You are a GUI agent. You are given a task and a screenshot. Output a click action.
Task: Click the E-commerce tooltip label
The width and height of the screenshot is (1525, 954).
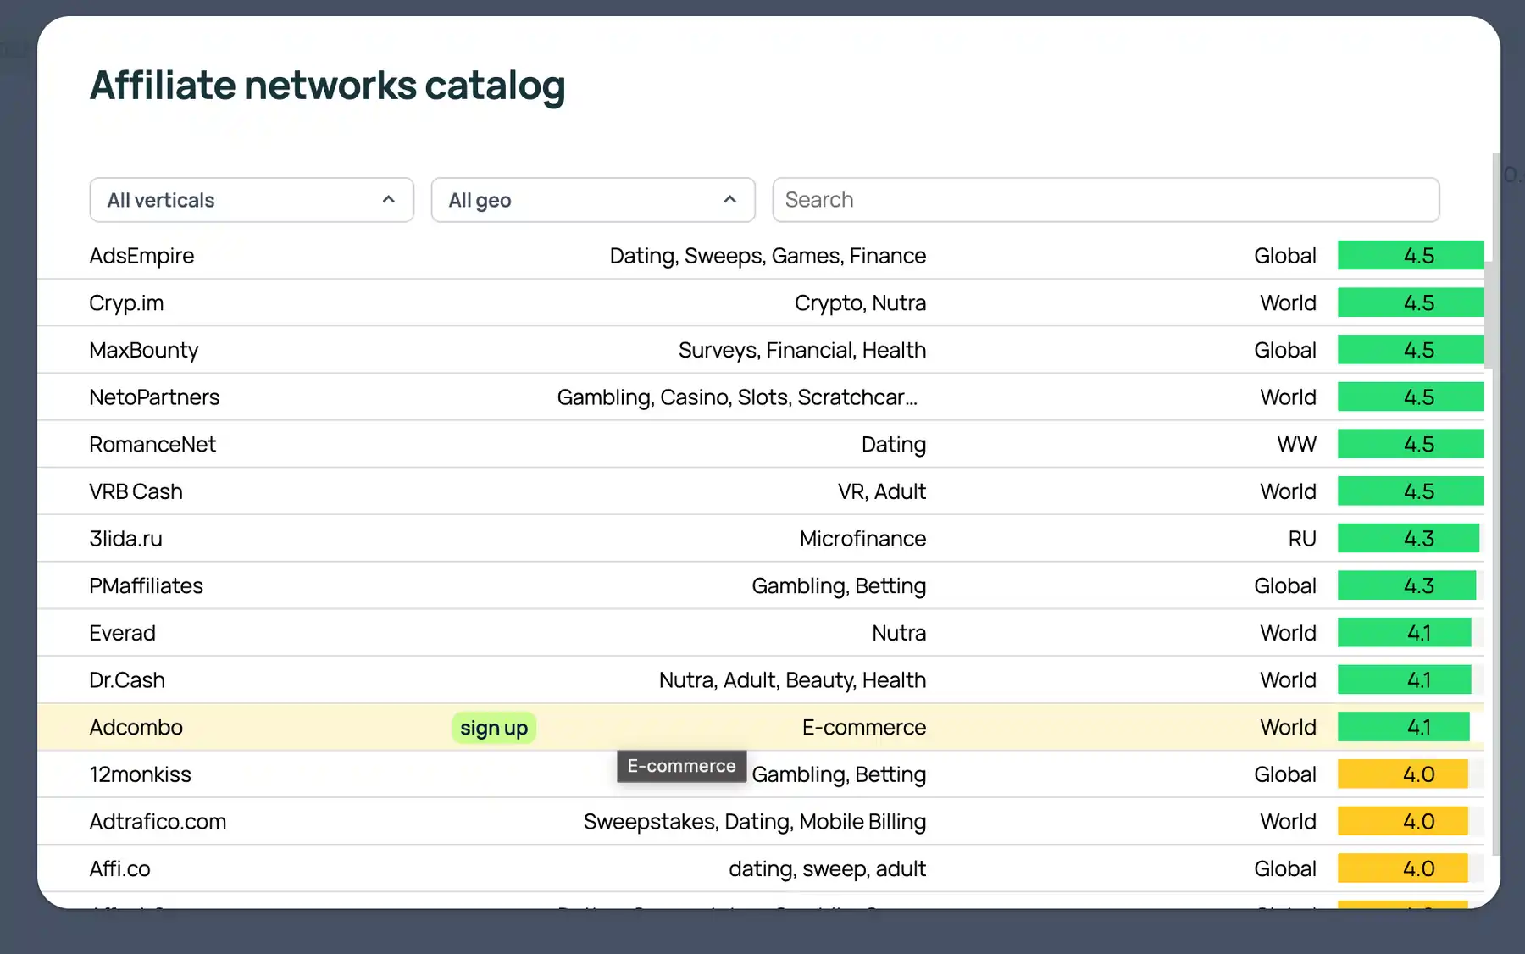[682, 766]
